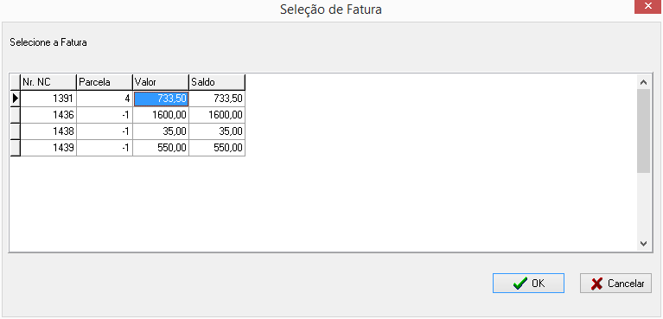The image size is (663, 319).
Task: Select the Nr. NC column header
Action: click(x=48, y=82)
